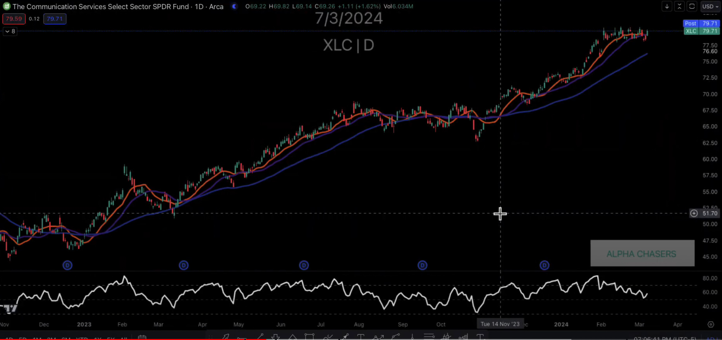Click the 80.00 RSI scale label
Image resolution: width=722 pixels, height=340 pixels.
click(710, 278)
